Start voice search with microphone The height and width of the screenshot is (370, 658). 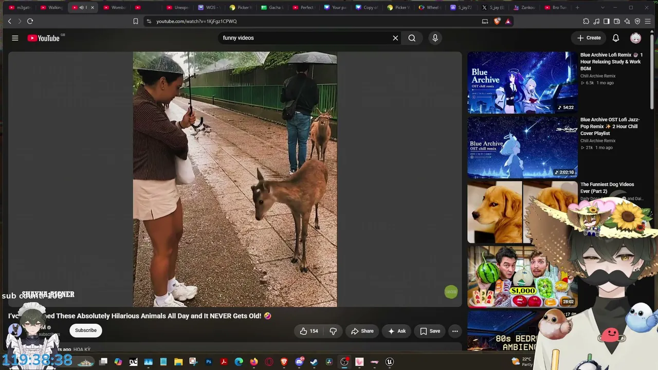(435, 38)
